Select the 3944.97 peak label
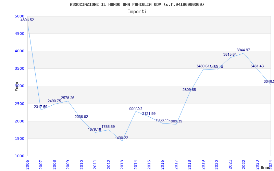Screen dimensions: 274x171 [244, 50]
